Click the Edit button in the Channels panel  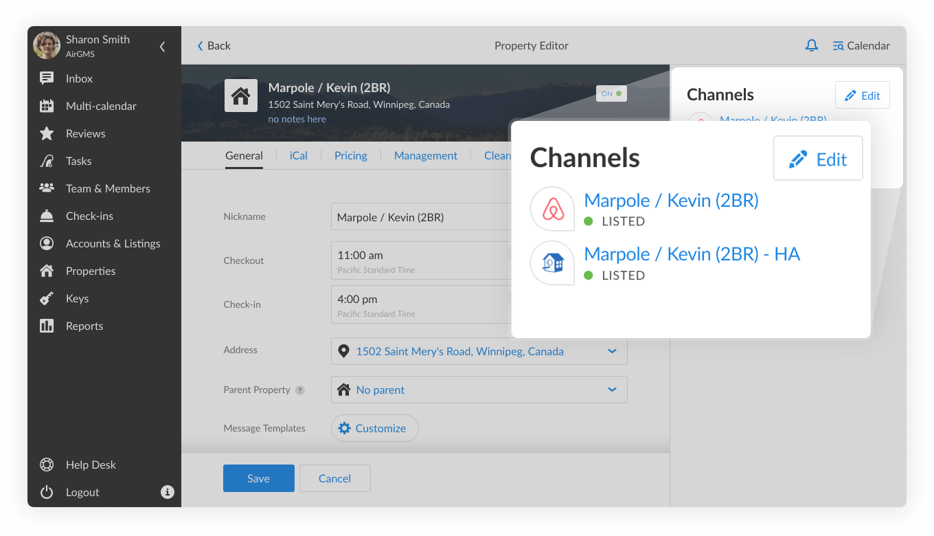(x=818, y=158)
